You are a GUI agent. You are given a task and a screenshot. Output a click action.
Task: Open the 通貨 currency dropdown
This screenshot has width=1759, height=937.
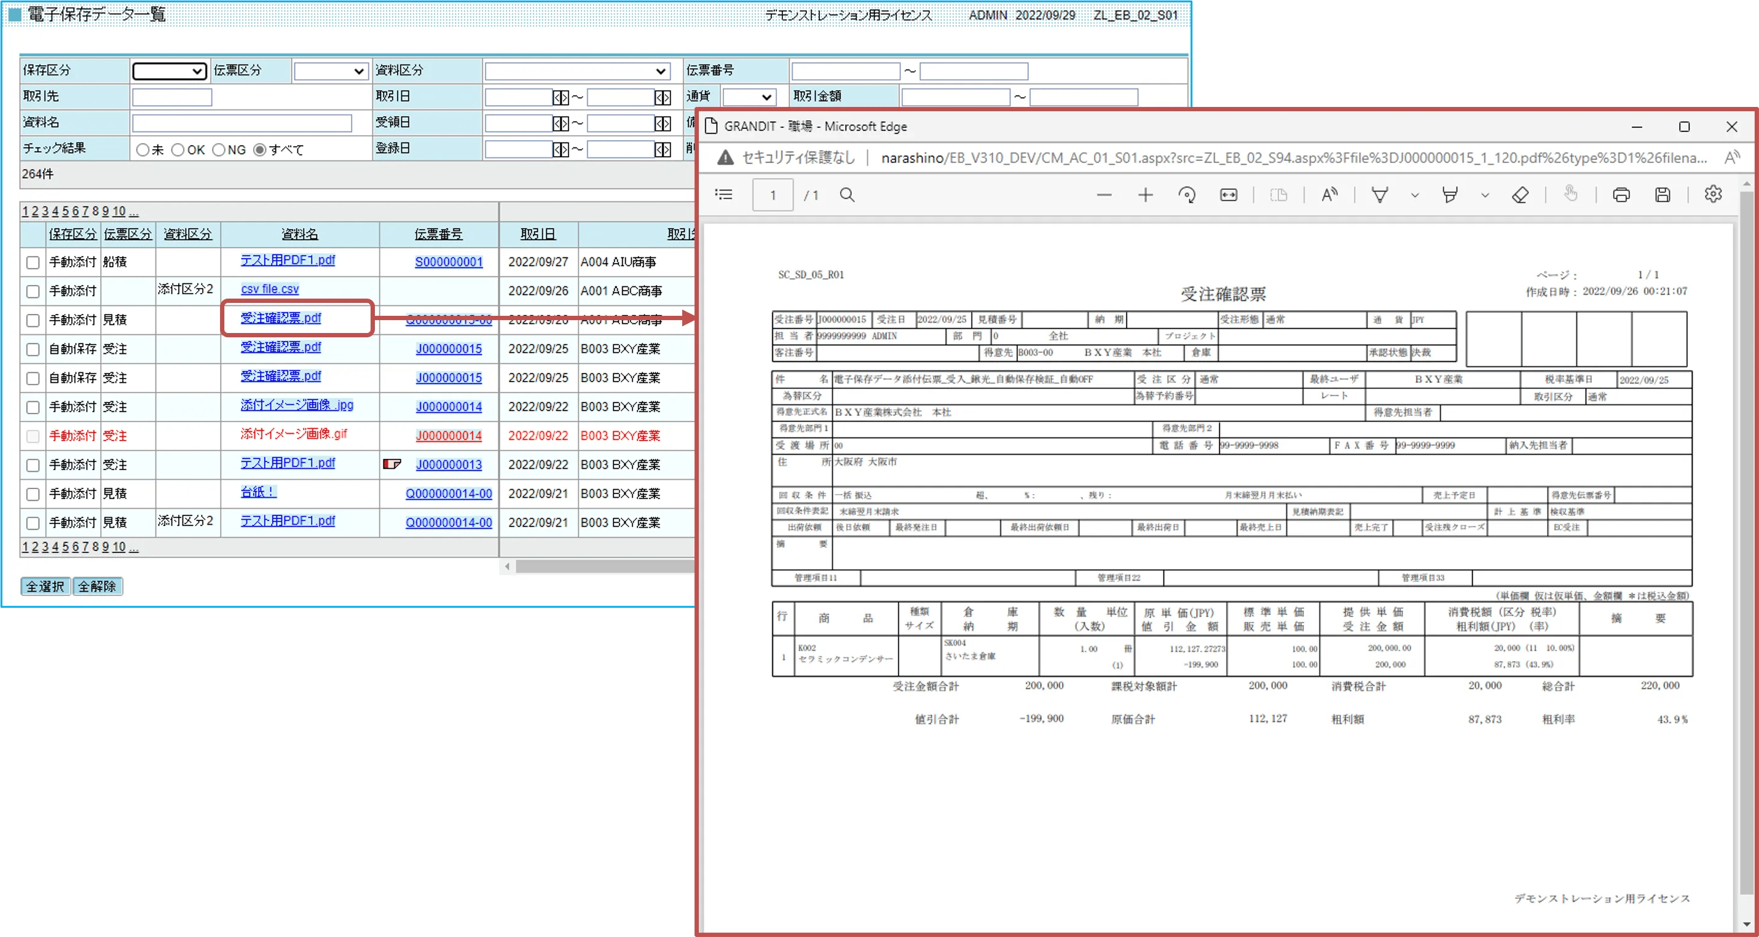tap(749, 97)
